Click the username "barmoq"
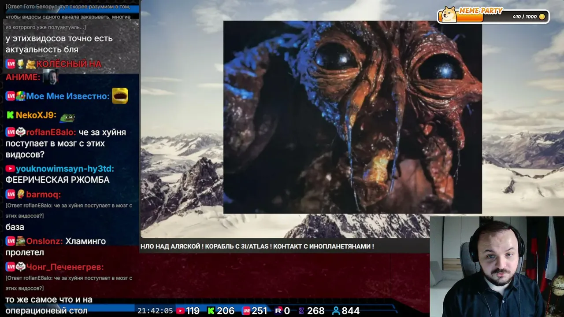564x317 pixels. coord(43,195)
